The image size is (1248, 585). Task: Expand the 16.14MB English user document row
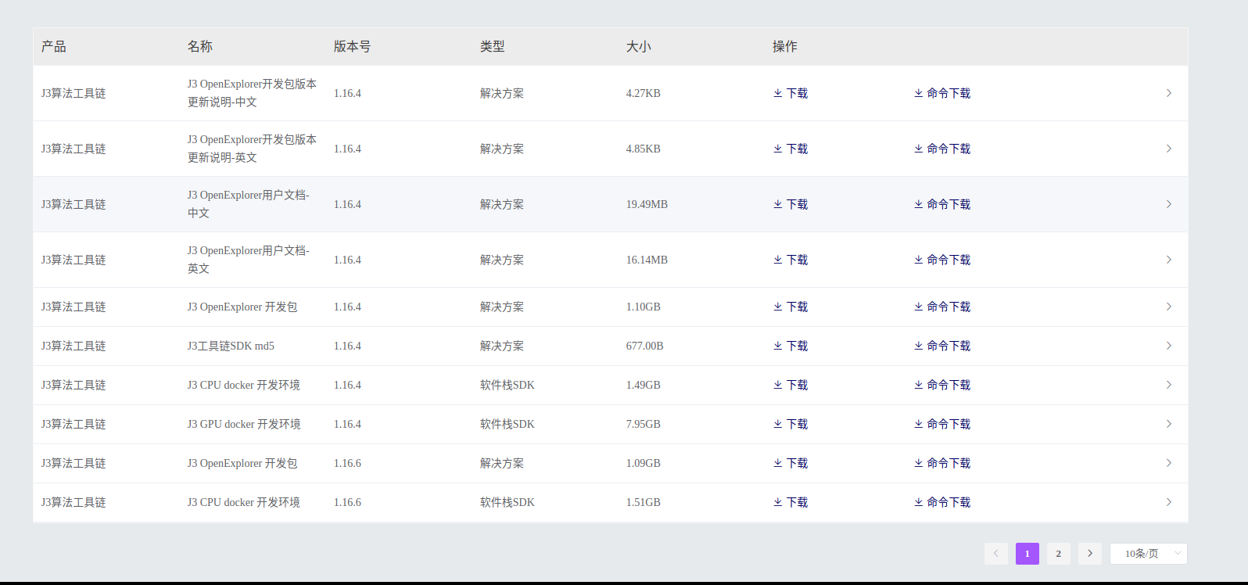tap(1168, 260)
